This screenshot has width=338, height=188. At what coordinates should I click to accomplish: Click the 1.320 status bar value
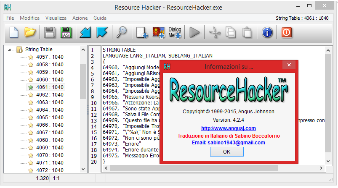tap(42, 178)
